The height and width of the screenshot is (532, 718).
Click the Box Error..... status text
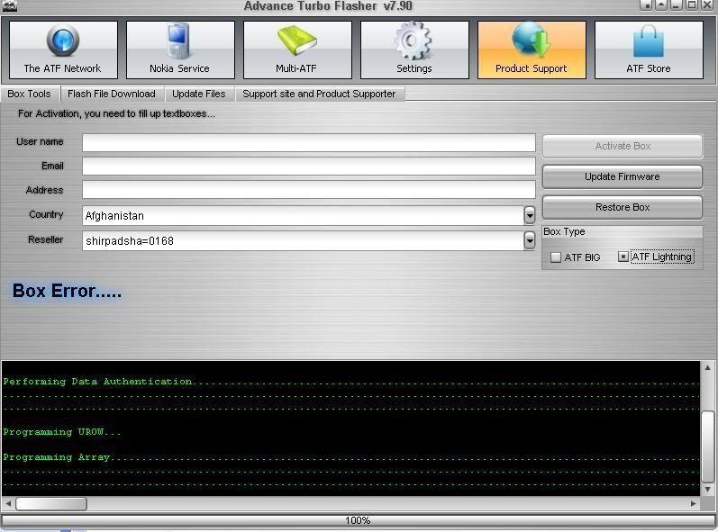click(x=68, y=291)
